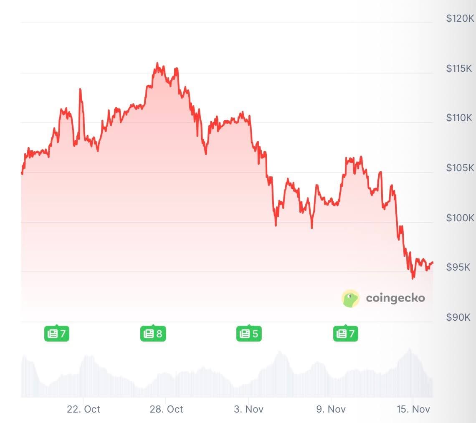Click the $100K price axis label
This screenshot has height=423, width=476.
coord(460,218)
